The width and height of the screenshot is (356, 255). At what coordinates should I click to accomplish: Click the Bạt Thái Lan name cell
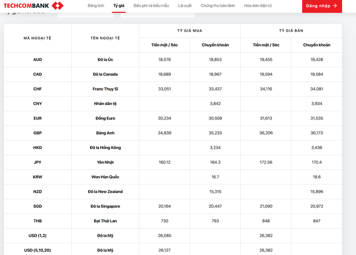[x=105, y=221]
